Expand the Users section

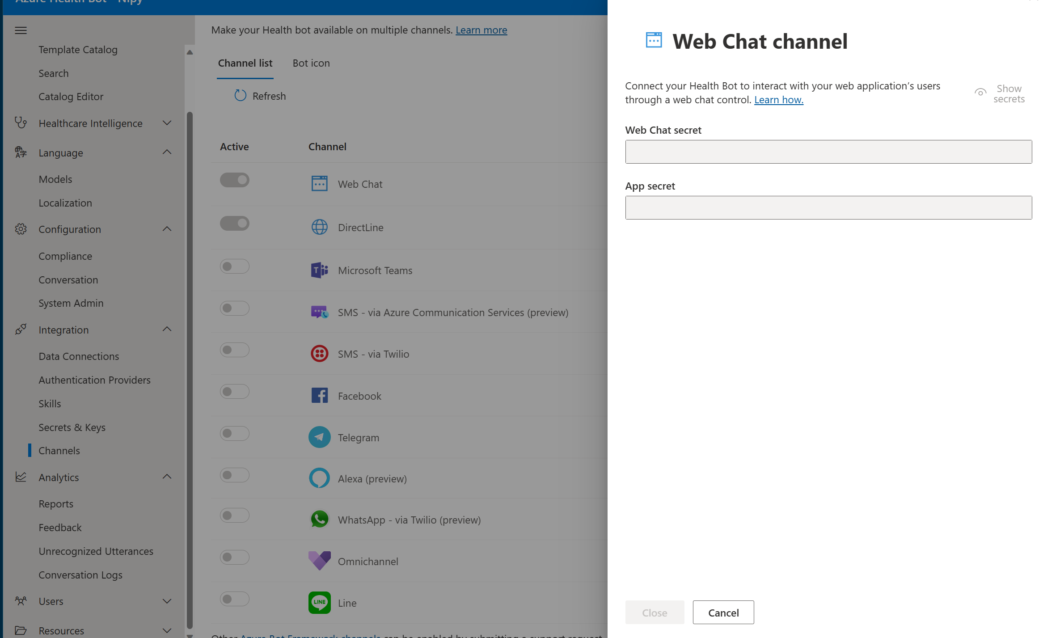pos(167,601)
